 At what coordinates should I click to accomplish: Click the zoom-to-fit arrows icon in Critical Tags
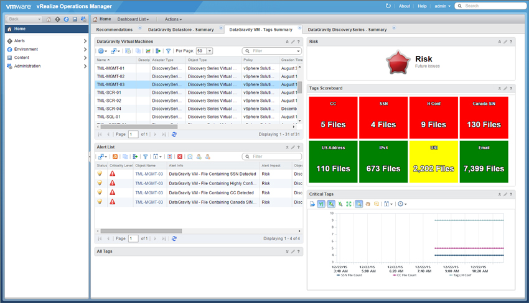click(349, 204)
